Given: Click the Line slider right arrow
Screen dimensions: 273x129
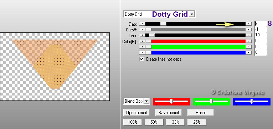Looking at the screenshot, I should [249, 35].
